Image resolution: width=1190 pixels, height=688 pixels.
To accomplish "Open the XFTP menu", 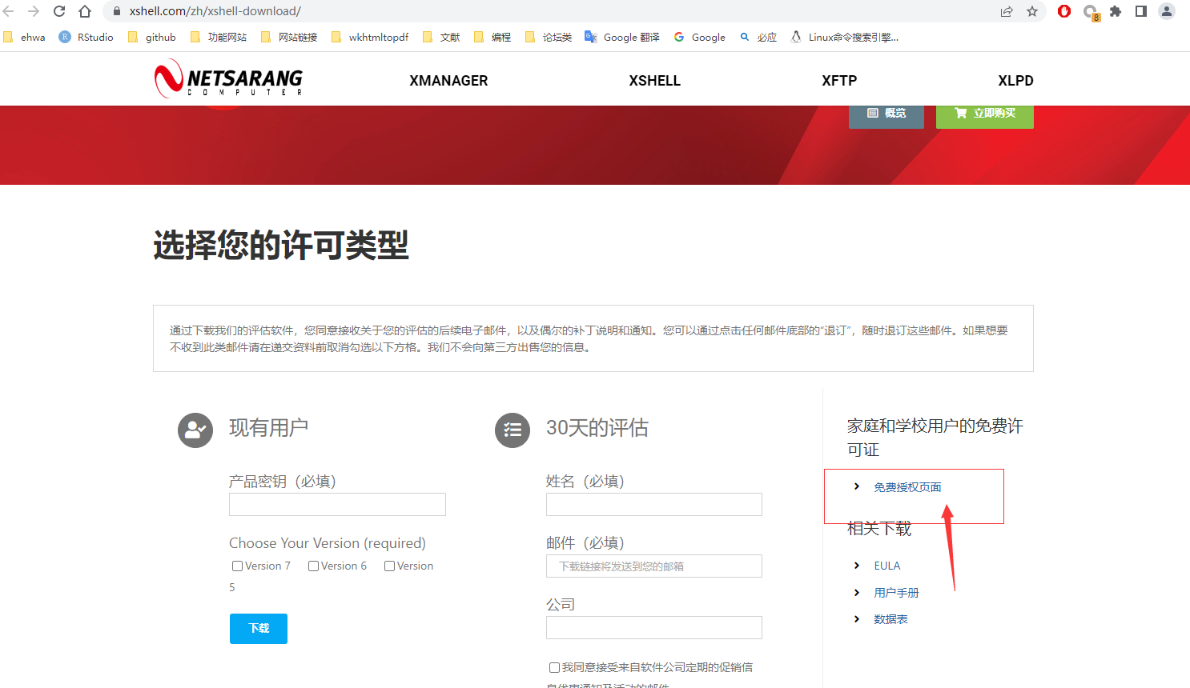I will click(839, 81).
